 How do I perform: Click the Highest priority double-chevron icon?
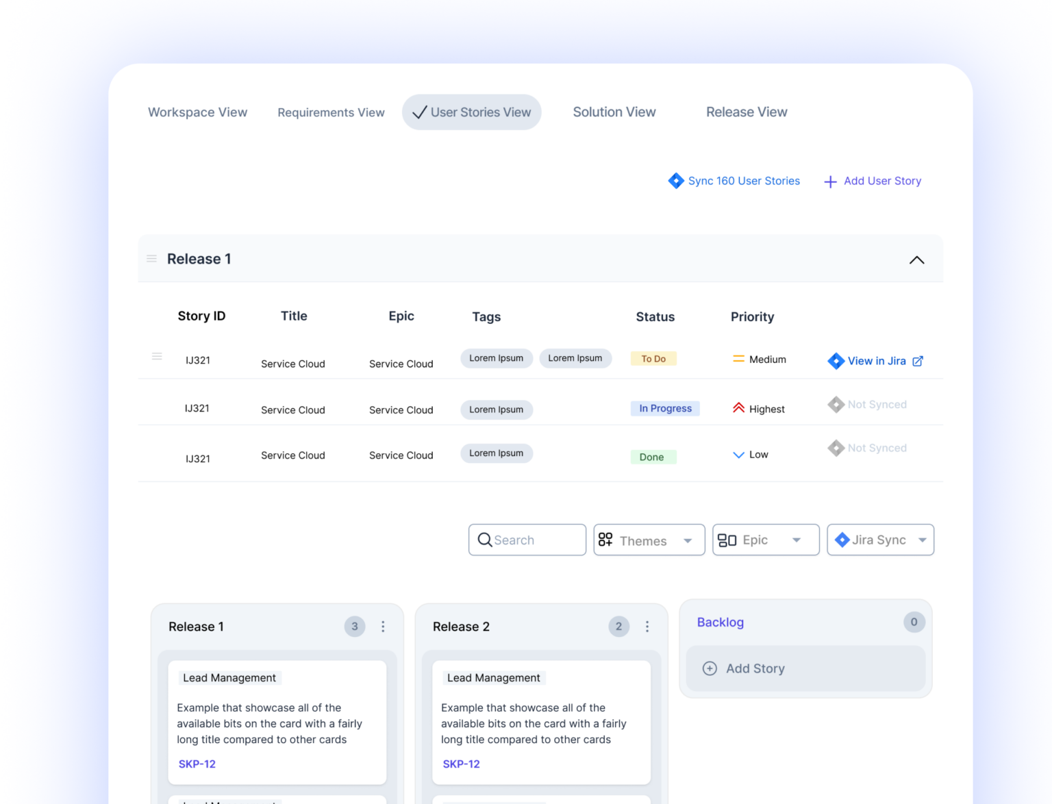(x=738, y=408)
